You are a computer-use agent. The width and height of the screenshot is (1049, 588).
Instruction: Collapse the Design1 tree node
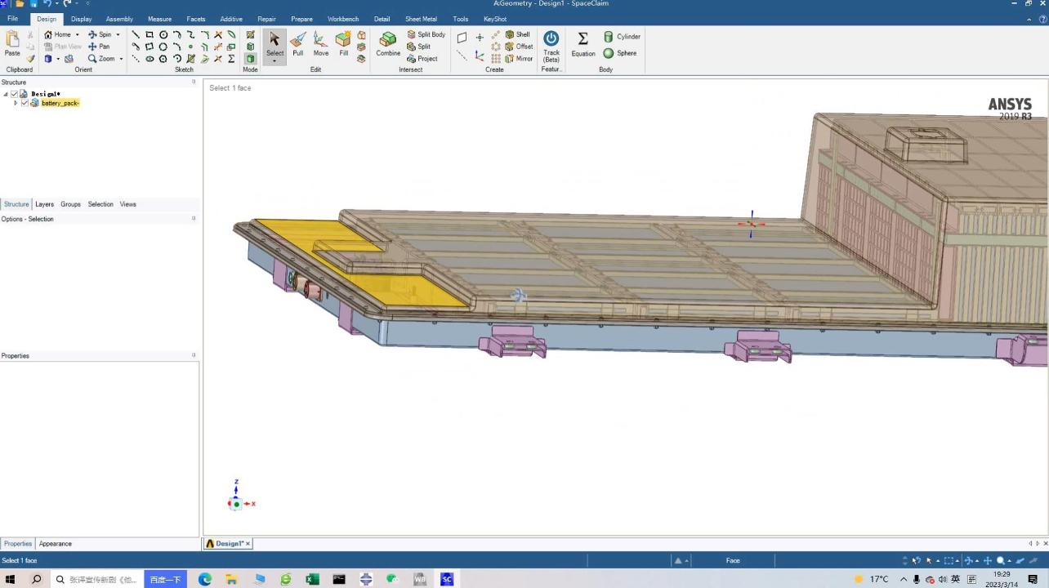[x=6, y=94]
